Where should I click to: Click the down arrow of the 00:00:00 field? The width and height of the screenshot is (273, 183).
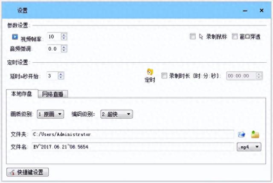coord(259,78)
